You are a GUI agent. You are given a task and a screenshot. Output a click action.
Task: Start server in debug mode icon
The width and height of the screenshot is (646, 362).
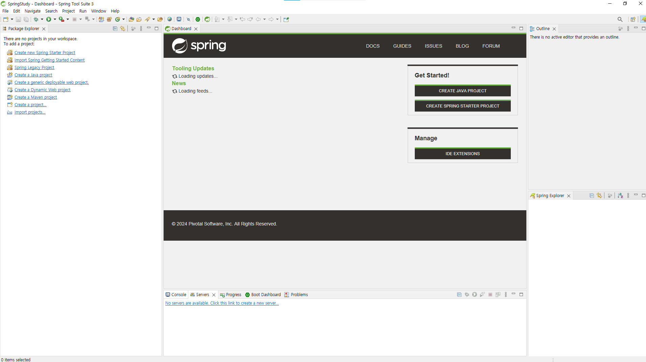pos(467,295)
